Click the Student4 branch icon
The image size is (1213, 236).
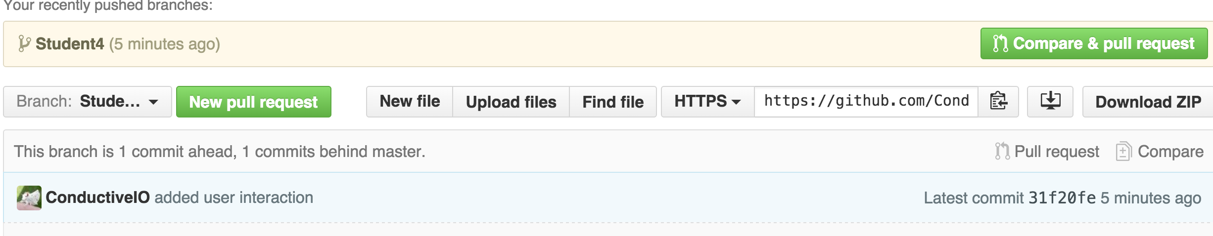pyautogui.click(x=24, y=44)
